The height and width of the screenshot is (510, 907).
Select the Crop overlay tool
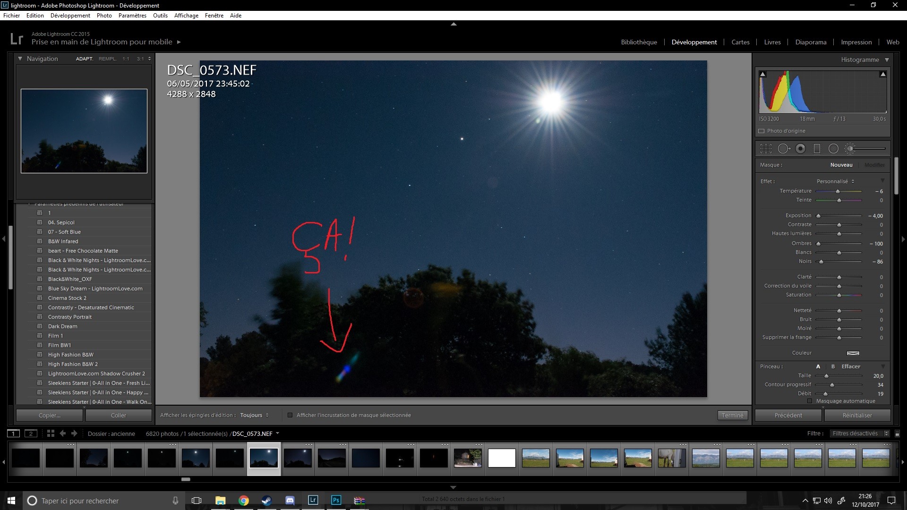tap(766, 149)
